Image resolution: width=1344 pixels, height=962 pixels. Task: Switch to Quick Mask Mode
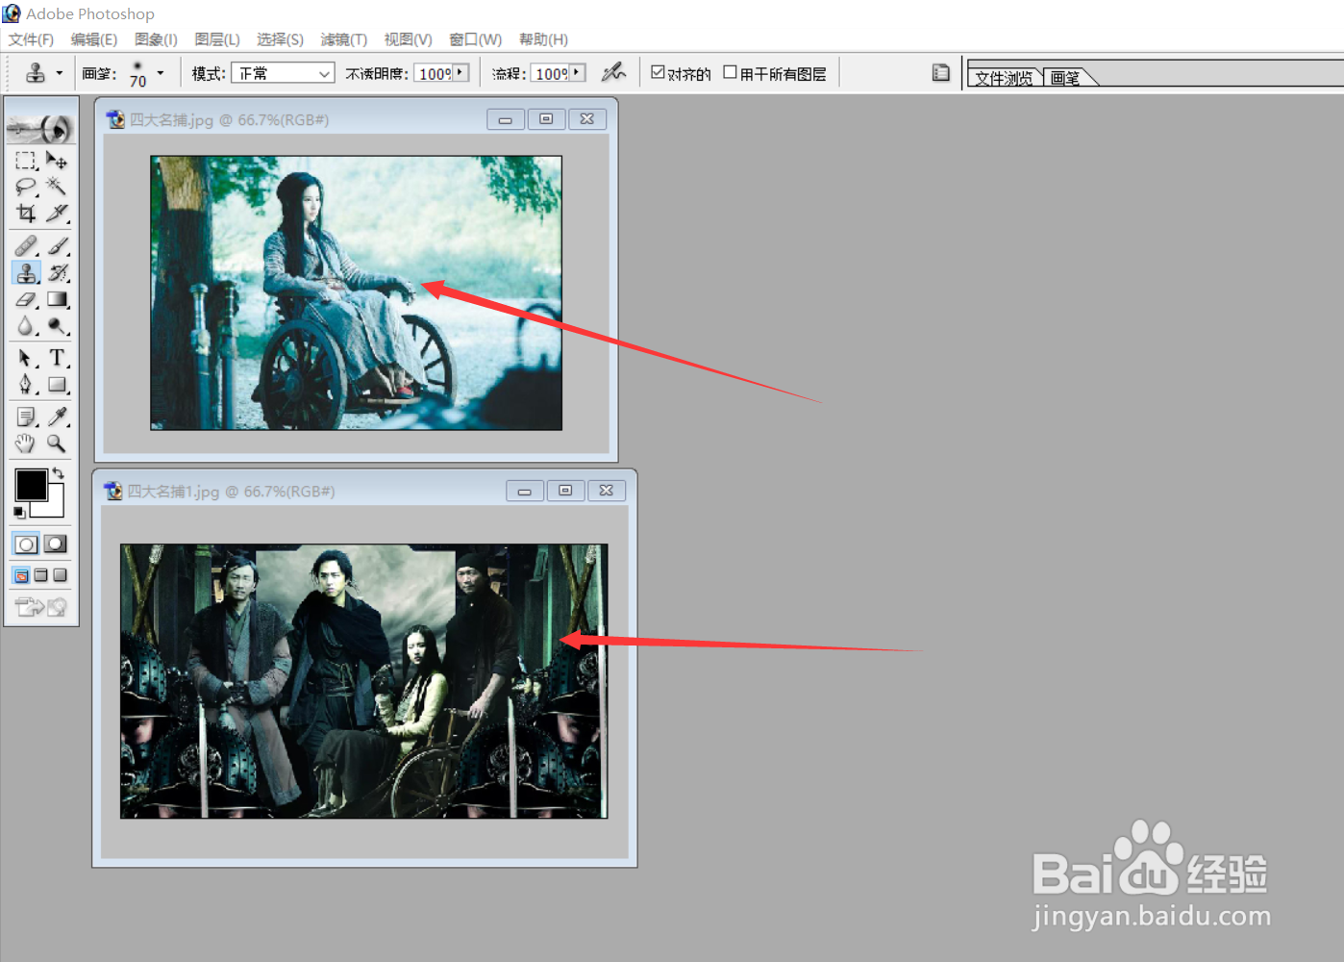56,544
